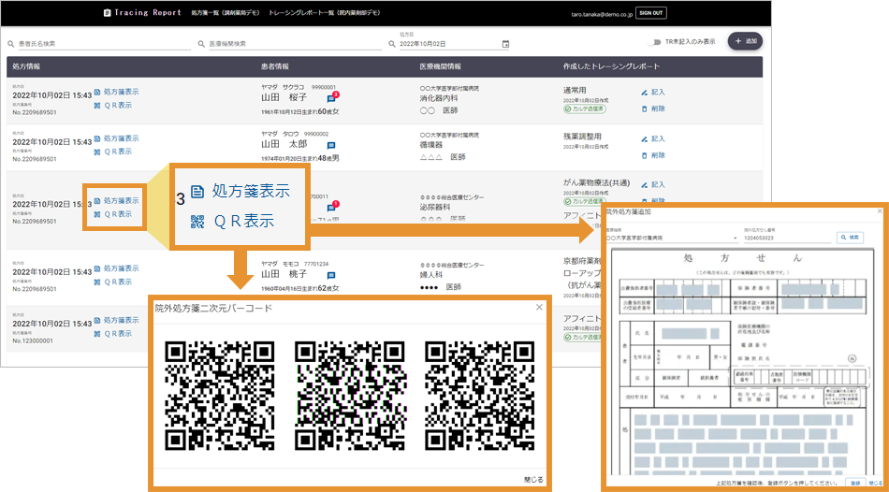Close the 院外処方箋追加 dialog with X
889x492 pixels.
pos(880,210)
